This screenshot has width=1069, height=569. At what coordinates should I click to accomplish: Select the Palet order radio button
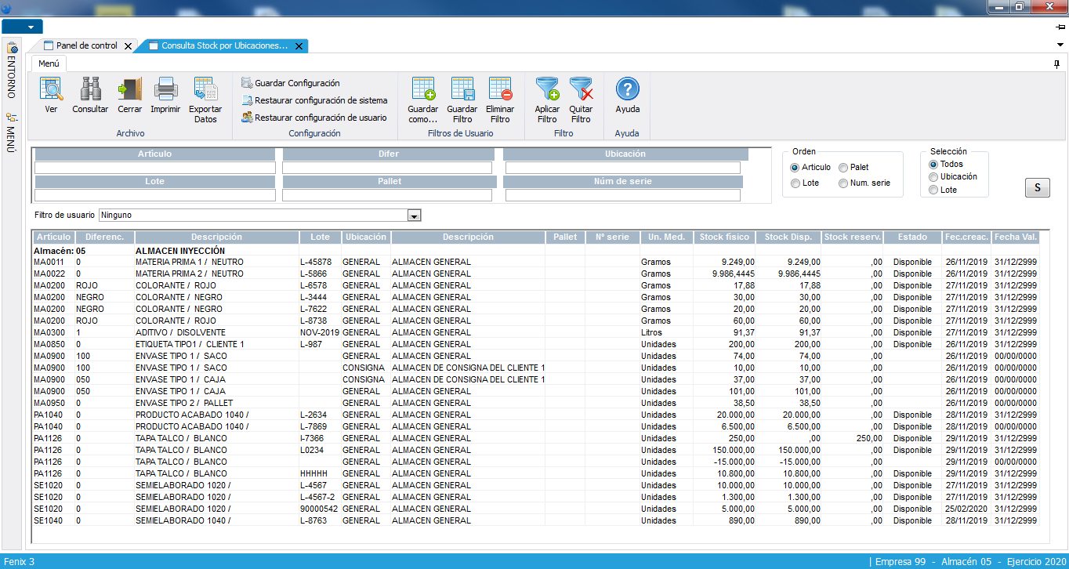(x=843, y=168)
